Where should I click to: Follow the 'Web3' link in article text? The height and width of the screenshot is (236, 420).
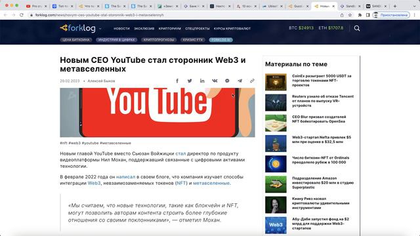click(94, 183)
